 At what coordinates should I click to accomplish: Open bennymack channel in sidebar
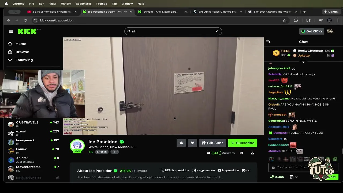[33, 142]
